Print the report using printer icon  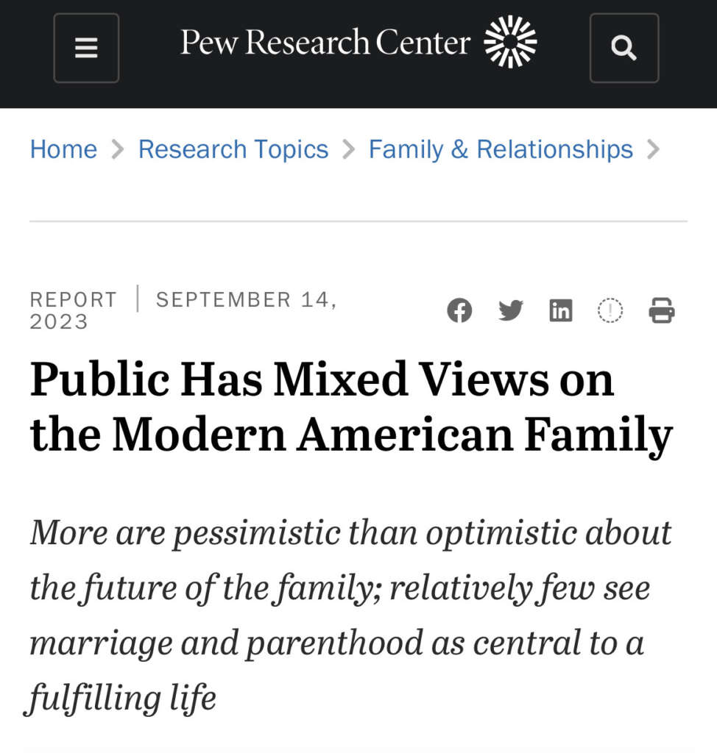pyautogui.click(x=661, y=310)
